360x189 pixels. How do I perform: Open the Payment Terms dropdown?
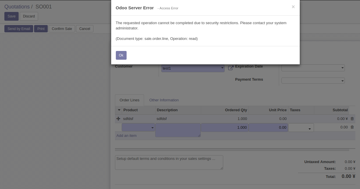point(313,81)
